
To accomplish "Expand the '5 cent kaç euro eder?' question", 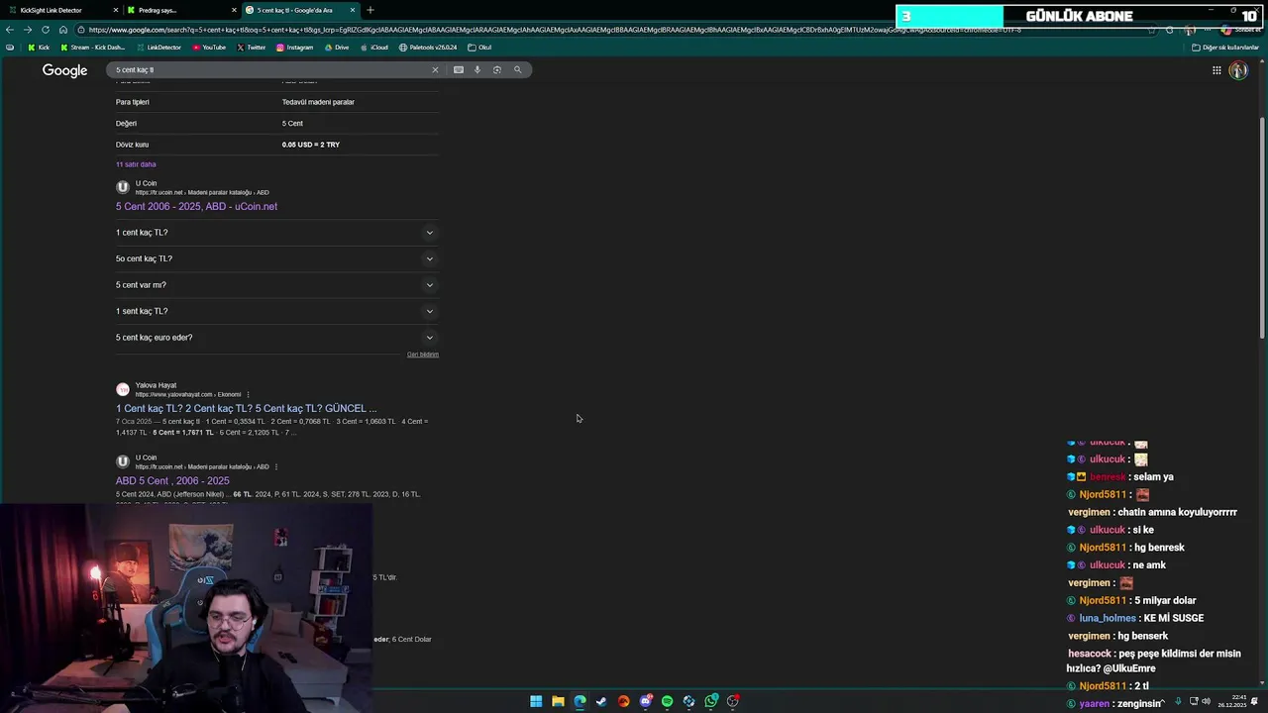I will pos(275,338).
